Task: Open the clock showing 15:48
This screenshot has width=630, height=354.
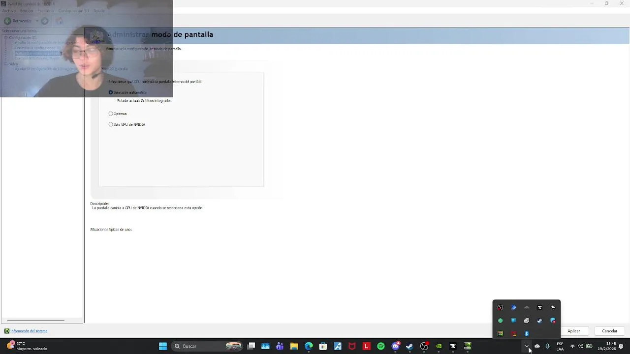Action: (607, 346)
